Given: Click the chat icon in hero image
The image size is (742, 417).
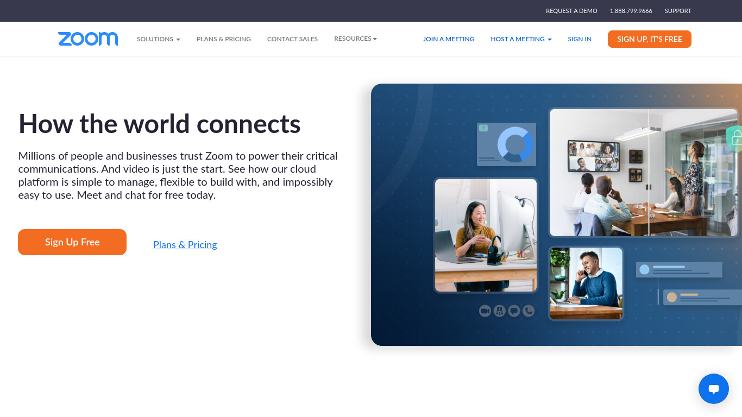Looking at the screenshot, I should coord(514,311).
